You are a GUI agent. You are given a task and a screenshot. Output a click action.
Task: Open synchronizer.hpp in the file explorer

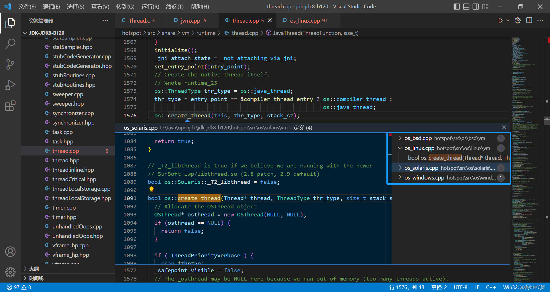[73, 123]
